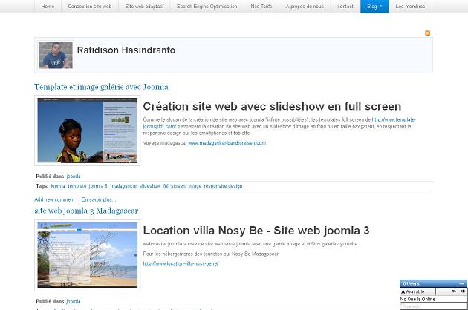
Task: Toggle the chat sound speaker icon
Action: point(462,291)
